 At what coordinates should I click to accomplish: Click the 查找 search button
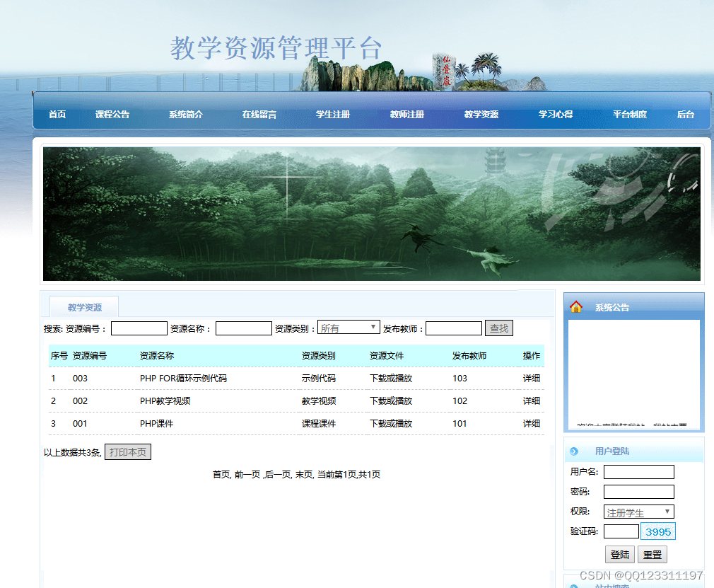(x=499, y=328)
